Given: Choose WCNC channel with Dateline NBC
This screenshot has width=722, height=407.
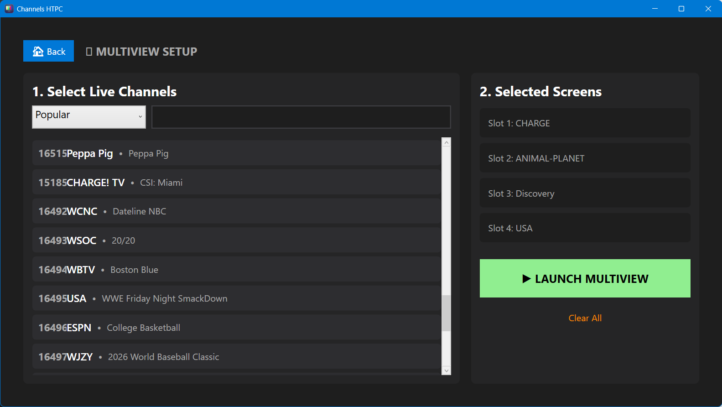Looking at the screenshot, I should (236, 211).
